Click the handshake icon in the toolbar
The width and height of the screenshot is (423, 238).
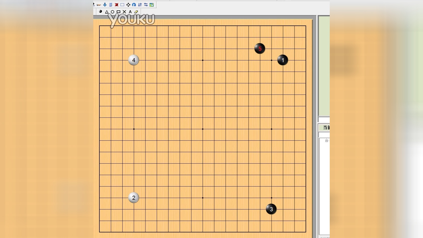click(x=99, y=5)
